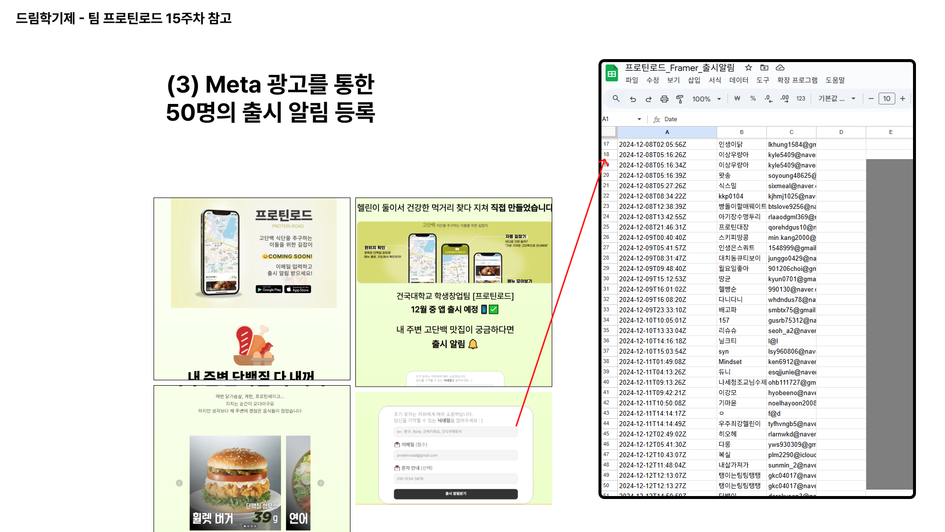Click the Redo arrow in the toolbar

pos(649,99)
